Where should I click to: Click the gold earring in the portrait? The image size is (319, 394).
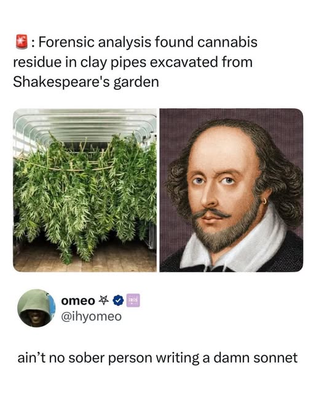point(265,201)
